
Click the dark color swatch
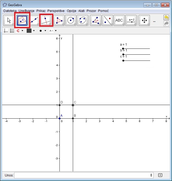pos(29,31)
